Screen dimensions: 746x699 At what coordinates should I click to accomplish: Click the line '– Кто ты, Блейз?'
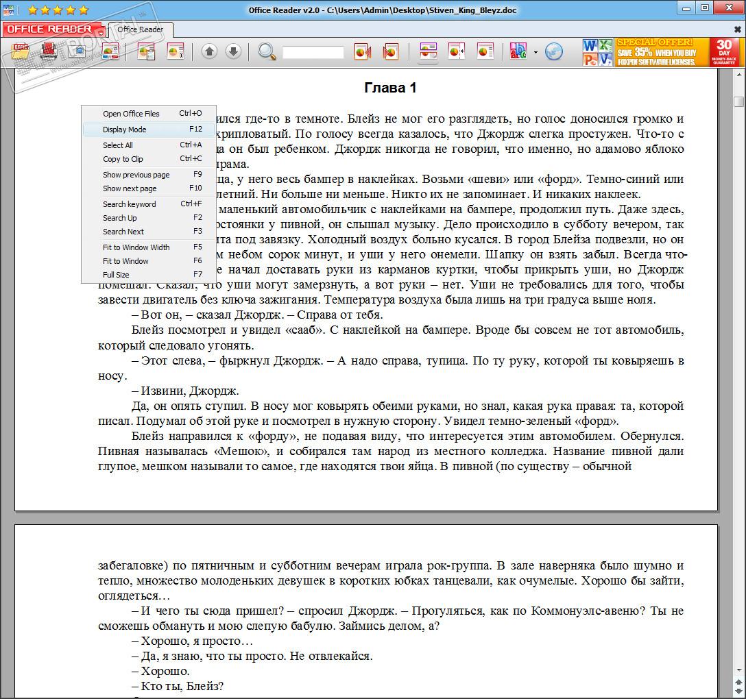coord(178,686)
